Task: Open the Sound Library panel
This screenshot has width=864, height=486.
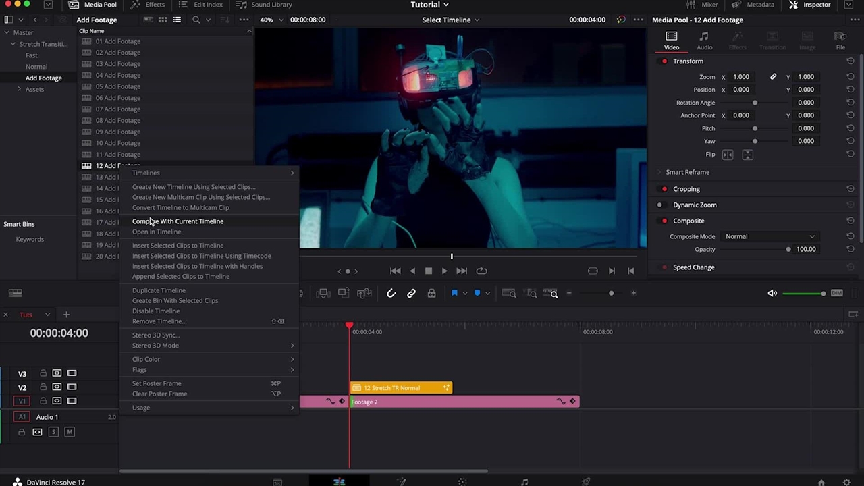Action: [265, 5]
